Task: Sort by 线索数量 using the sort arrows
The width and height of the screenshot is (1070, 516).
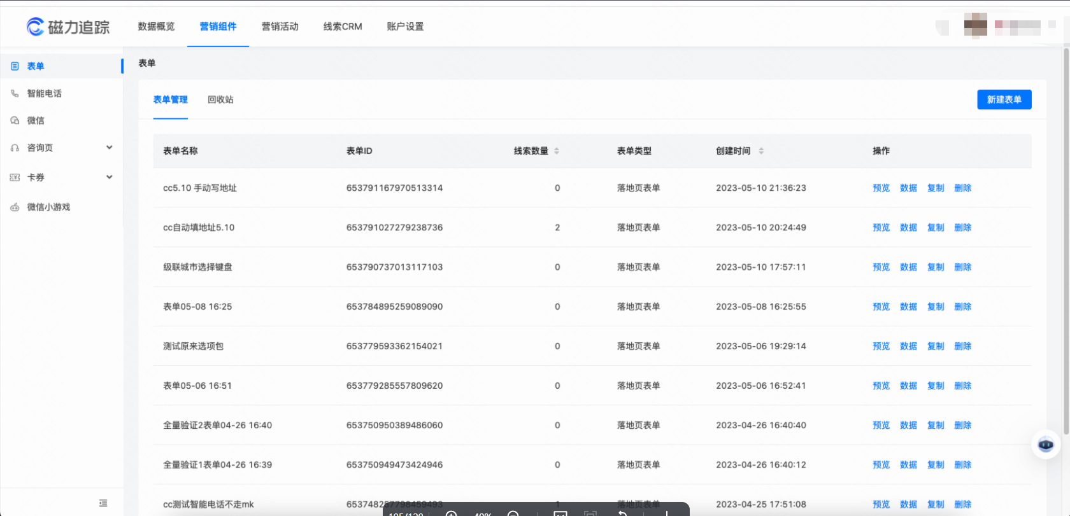Action: point(557,151)
